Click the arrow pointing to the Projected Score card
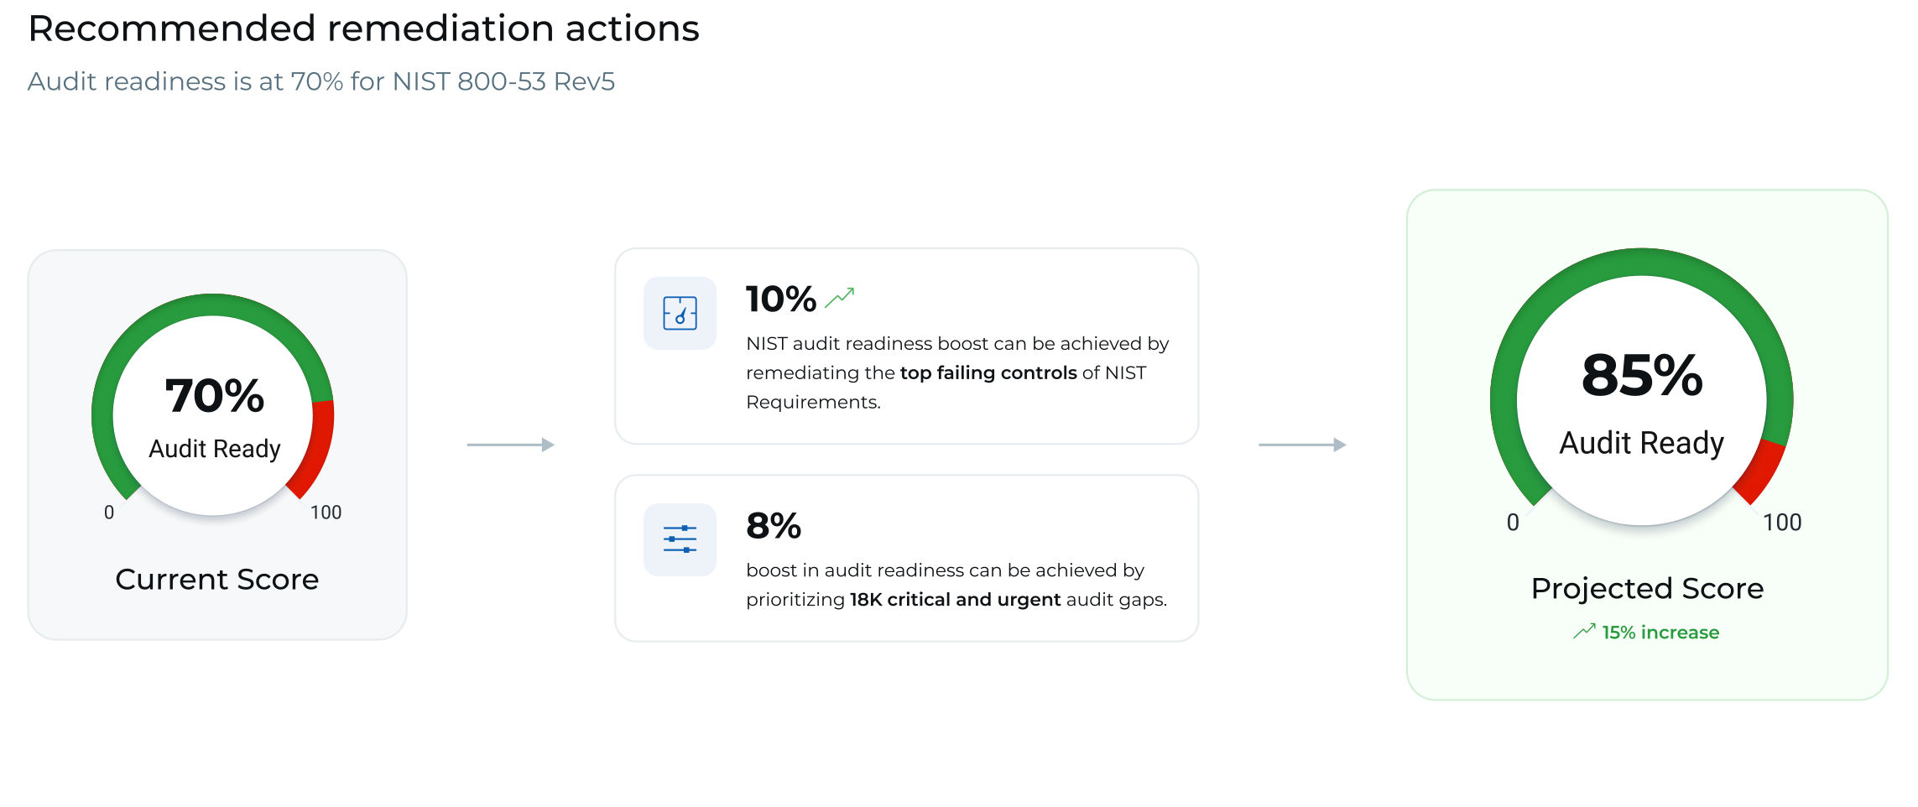 click(1302, 445)
